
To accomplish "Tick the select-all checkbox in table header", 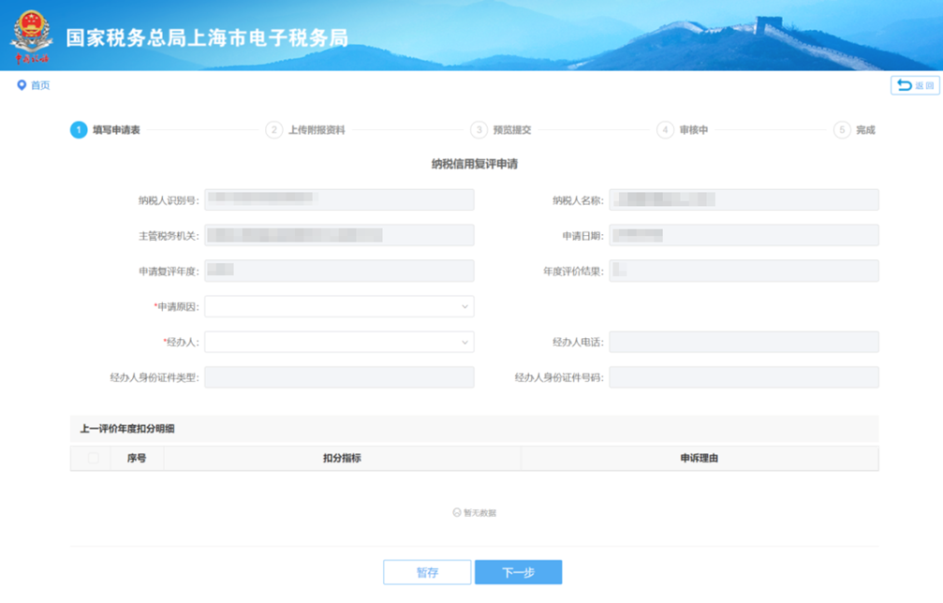I will pos(94,458).
